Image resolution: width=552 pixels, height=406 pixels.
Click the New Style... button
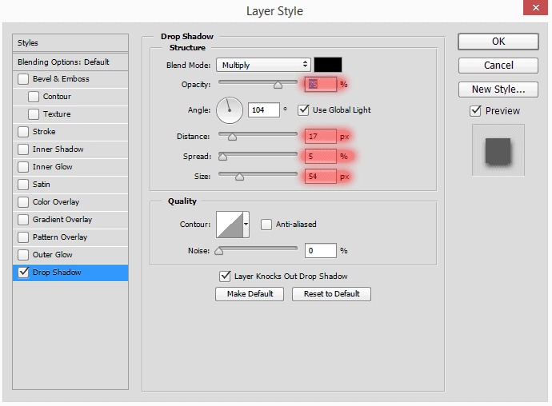click(498, 90)
